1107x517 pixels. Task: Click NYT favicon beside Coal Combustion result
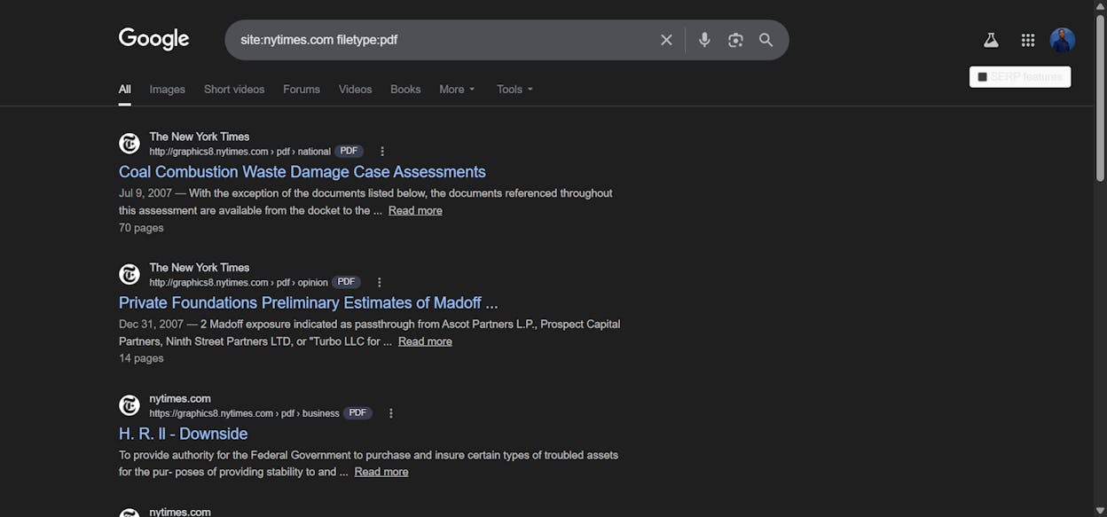click(x=130, y=144)
